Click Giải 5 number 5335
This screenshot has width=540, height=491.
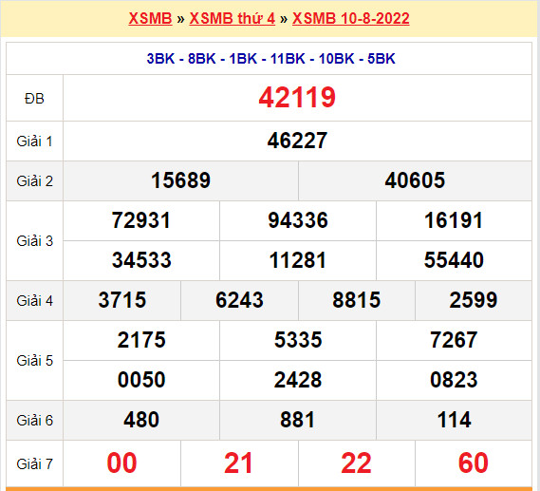point(298,340)
